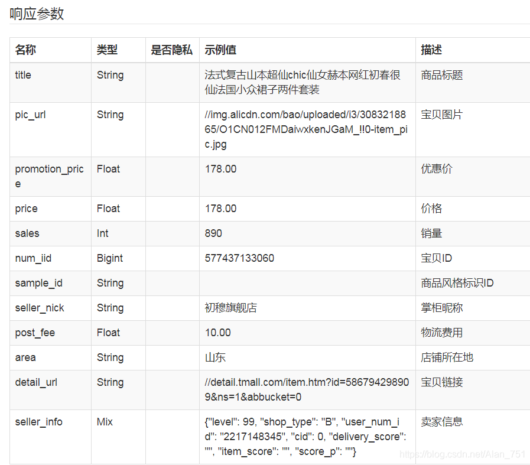Click the num_iid parameter name

pos(33,258)
